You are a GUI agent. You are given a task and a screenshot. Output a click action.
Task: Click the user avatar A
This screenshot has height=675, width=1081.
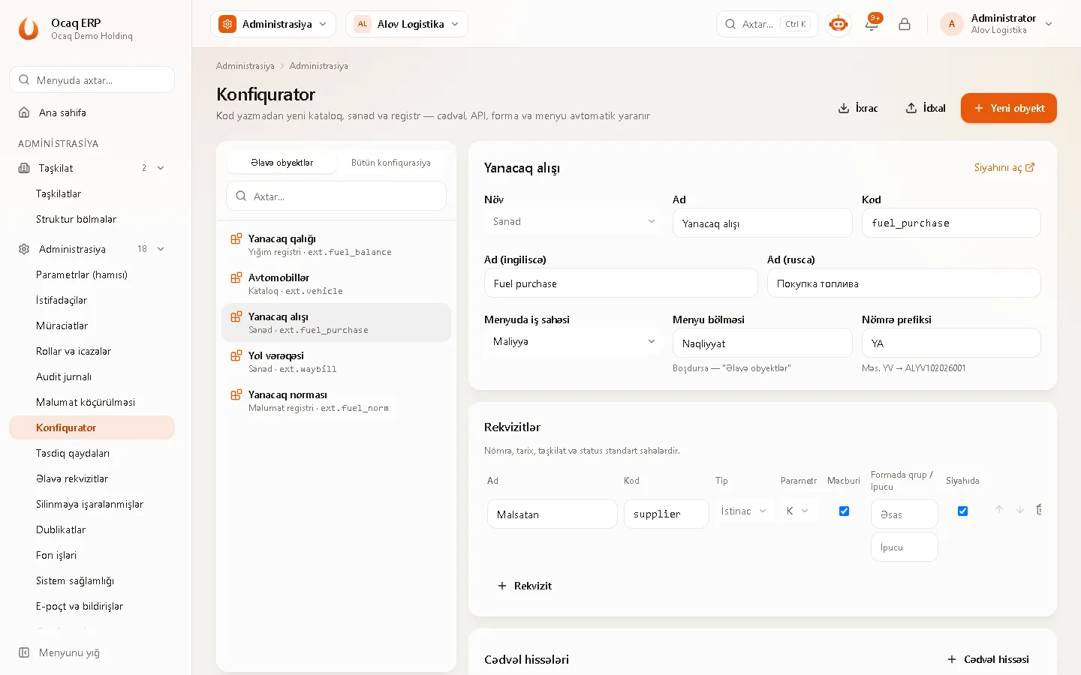[952, 24]
